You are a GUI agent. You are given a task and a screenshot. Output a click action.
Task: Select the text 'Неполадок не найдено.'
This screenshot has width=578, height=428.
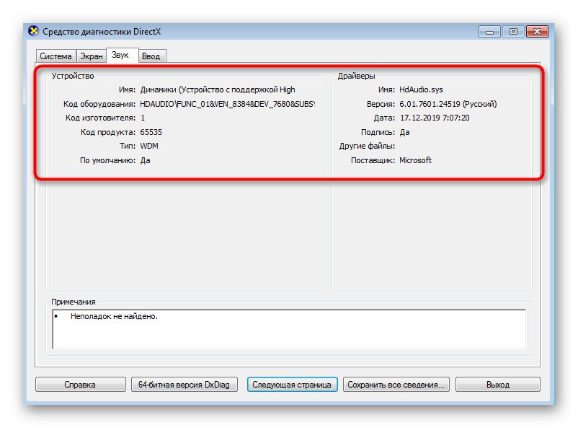[x=114, y=316]
